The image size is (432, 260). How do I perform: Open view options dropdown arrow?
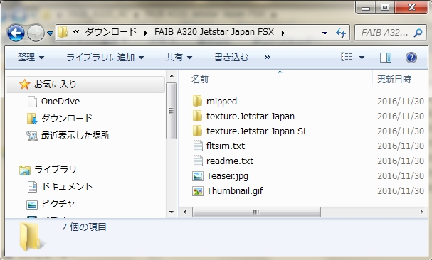coord(362,58)
